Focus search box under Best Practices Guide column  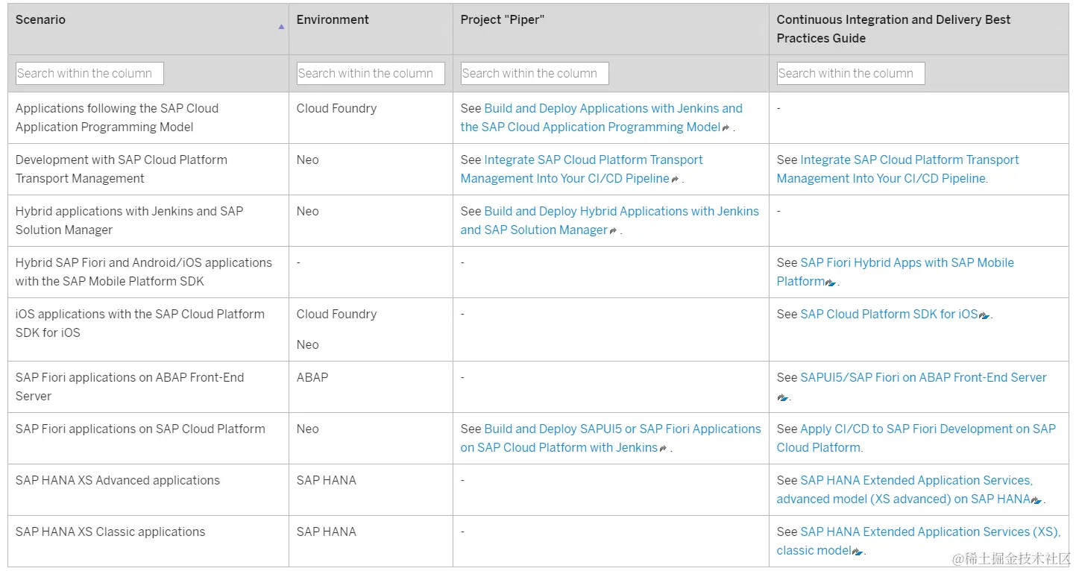(851, 73)
